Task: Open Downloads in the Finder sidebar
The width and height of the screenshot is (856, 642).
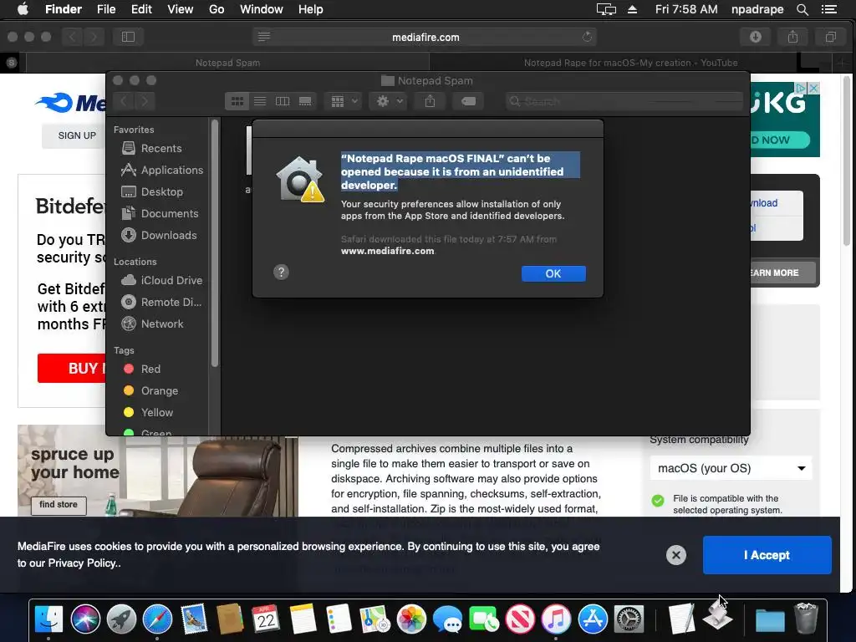Action: [159, 235]
